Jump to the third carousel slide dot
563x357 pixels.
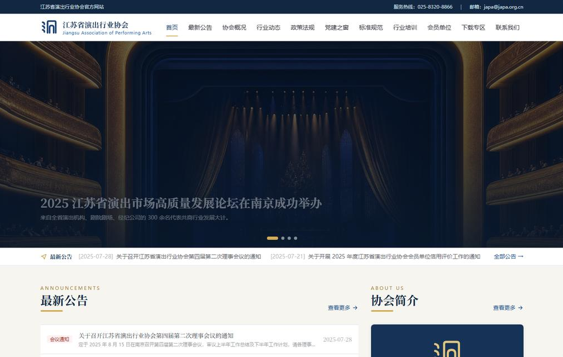point(289,238)
